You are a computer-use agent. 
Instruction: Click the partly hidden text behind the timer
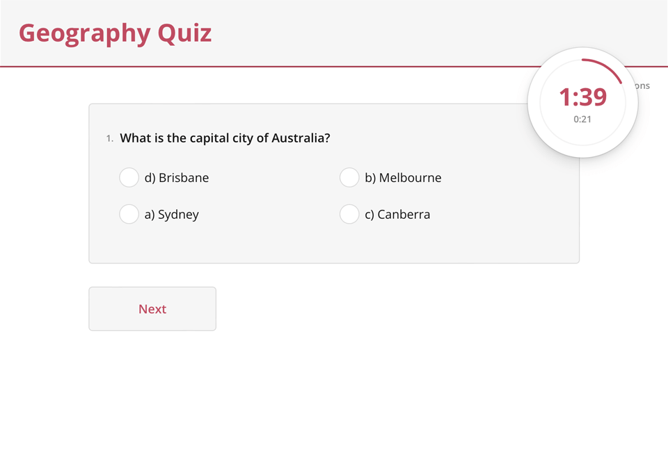pyautogui.click(x=642, y=86)
